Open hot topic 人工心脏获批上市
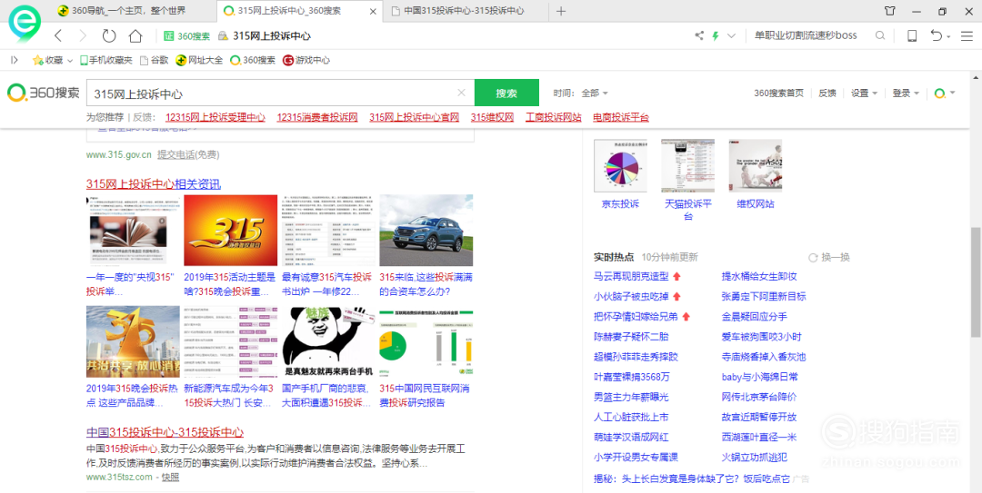The width and height of the screenshot is (982, 493). click(x=631, y=417)
